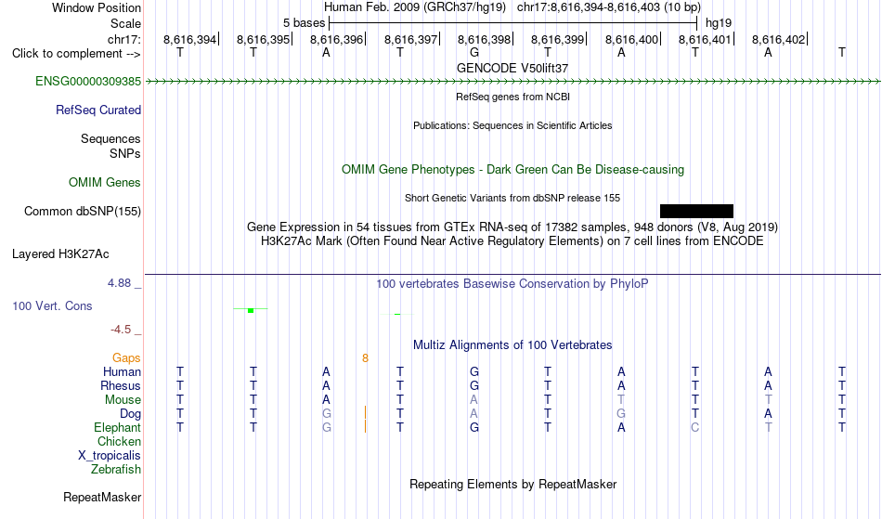Click the 100 Vert. Cons label
This screenshot has width=882, height=519.
[52, 305]
